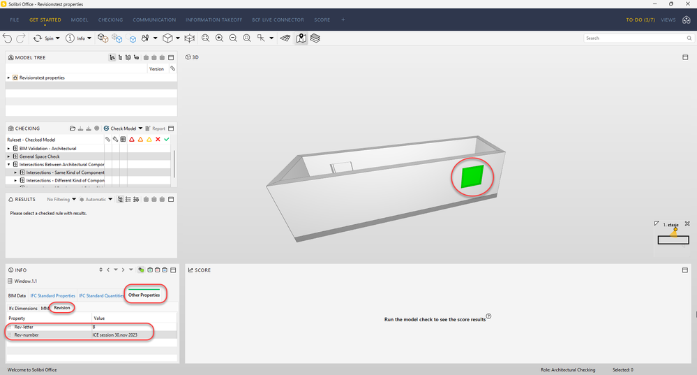
Task: Click the Report button in Checking
Action: point(155,128)
